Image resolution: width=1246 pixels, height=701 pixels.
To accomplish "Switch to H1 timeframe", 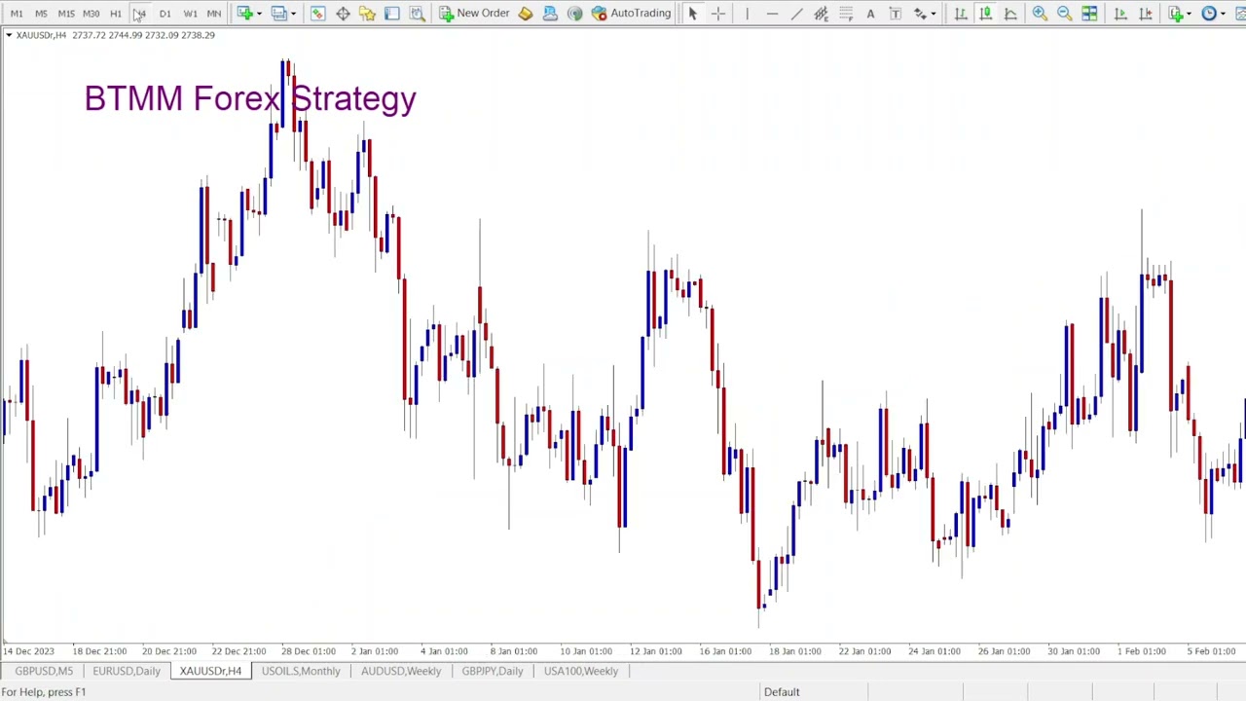I will tap(115, 14).
